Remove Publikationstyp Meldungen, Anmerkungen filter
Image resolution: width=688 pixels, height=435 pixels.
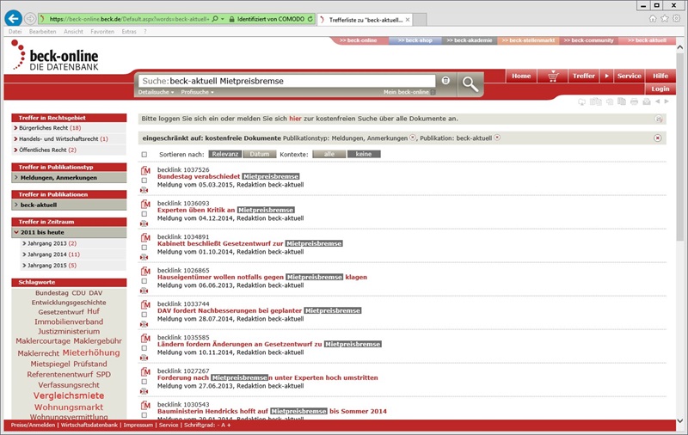coord(413,138)
